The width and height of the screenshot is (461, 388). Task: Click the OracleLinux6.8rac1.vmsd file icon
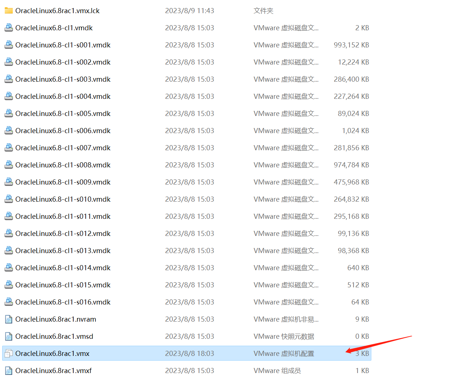coord(9,336)
